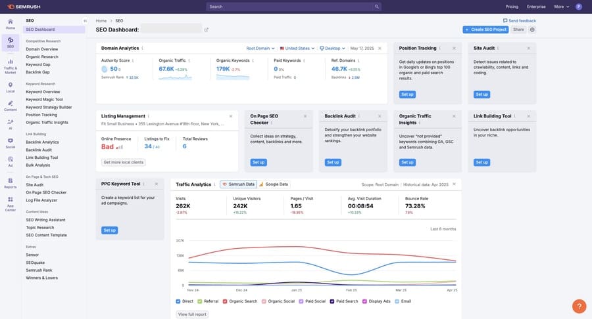Switch to Semrush Data tab
Screen dimensions: 592x319
click(x=239, y=184)
